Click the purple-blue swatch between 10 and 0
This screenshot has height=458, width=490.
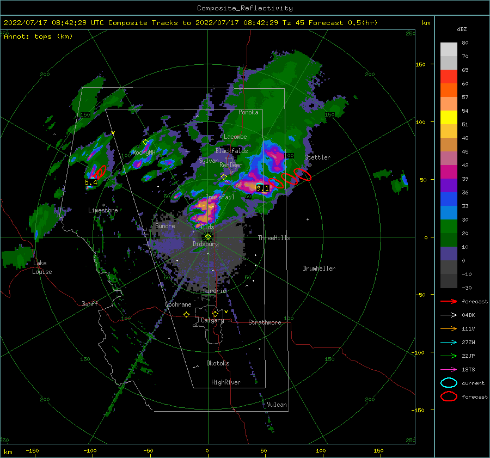point(449,254)
